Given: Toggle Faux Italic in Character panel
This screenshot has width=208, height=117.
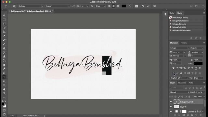Looking at the screenshot, I should [177, 68].
